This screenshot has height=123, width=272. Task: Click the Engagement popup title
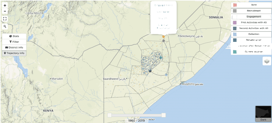(163, 6)
